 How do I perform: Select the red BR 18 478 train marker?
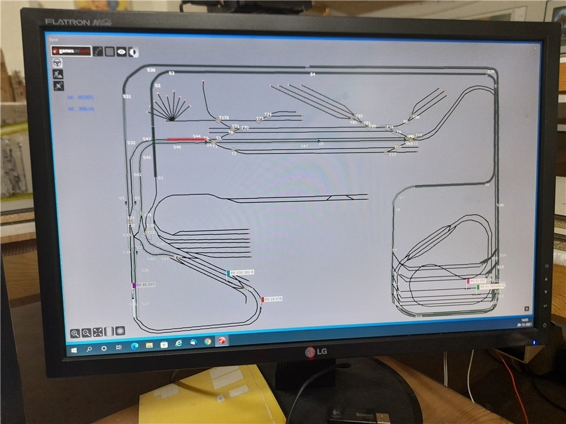(262, 299)
